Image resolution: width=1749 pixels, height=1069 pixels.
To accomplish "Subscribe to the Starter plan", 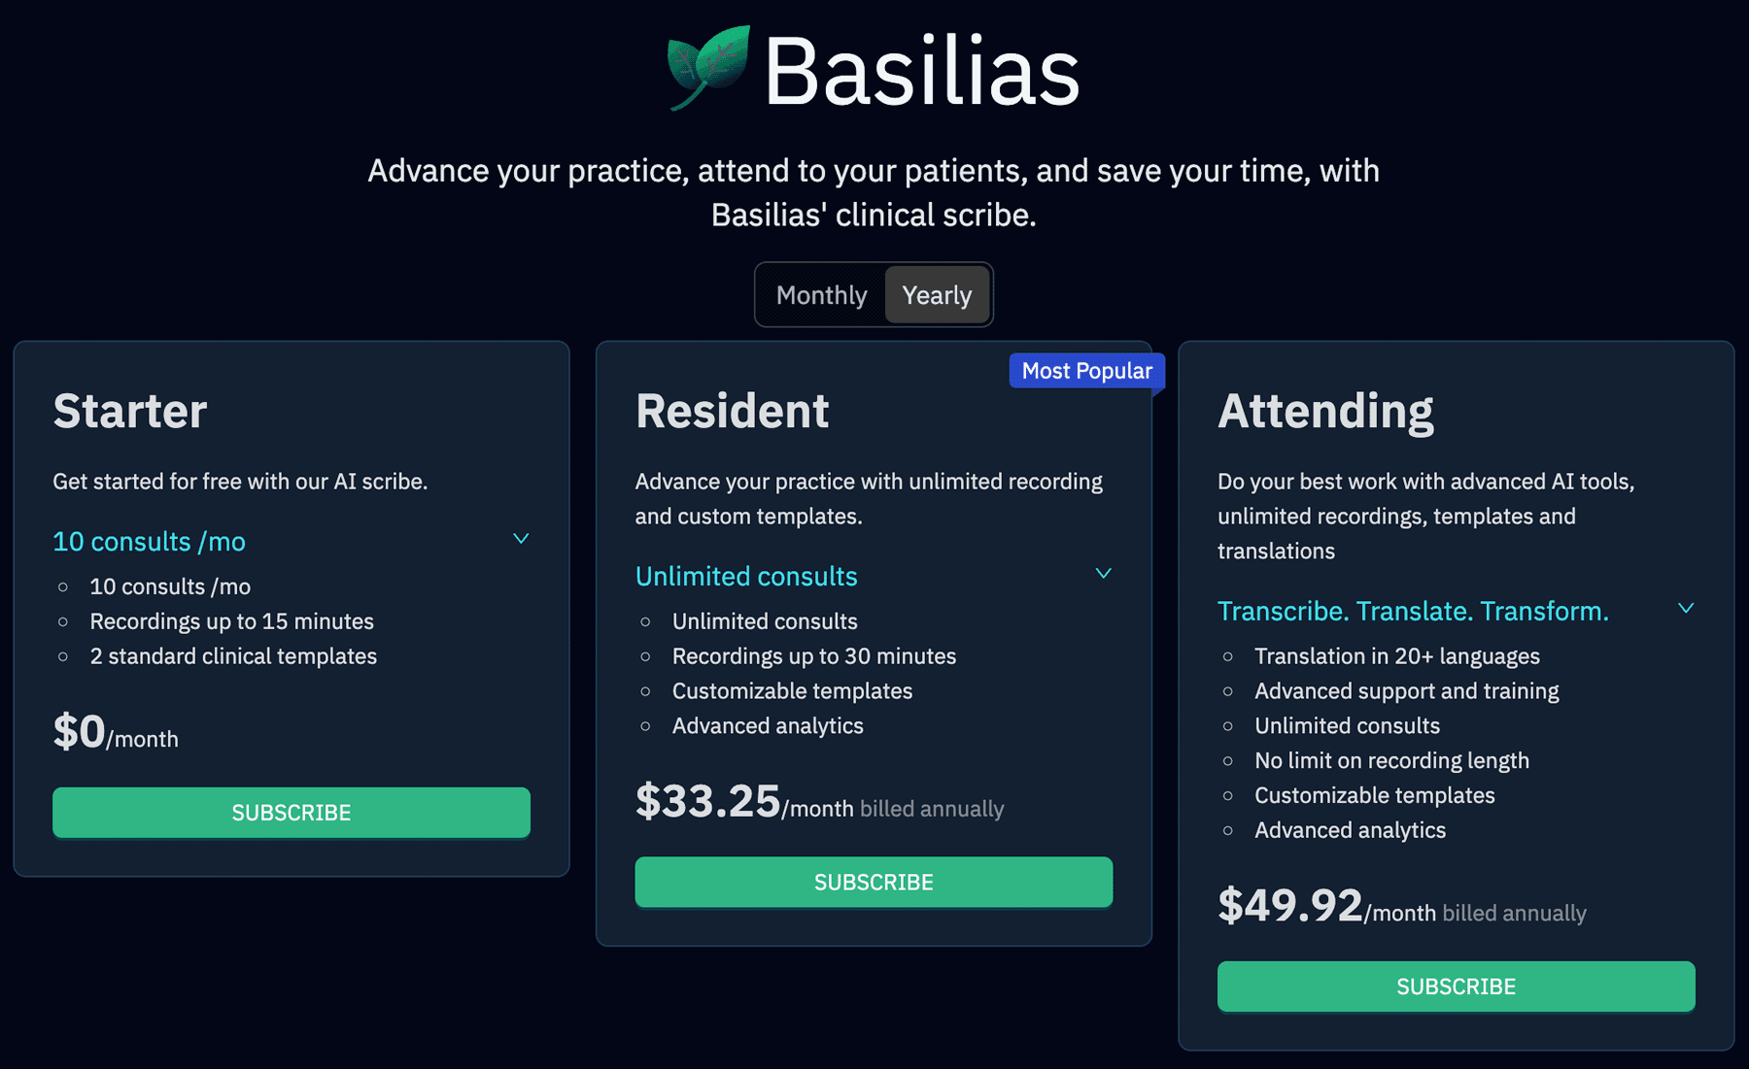I will point(291,813).
